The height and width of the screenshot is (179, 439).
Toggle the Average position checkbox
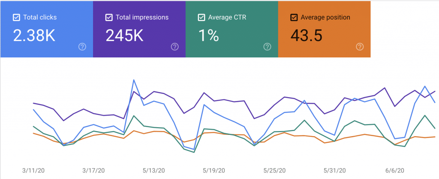coord(294,18)
